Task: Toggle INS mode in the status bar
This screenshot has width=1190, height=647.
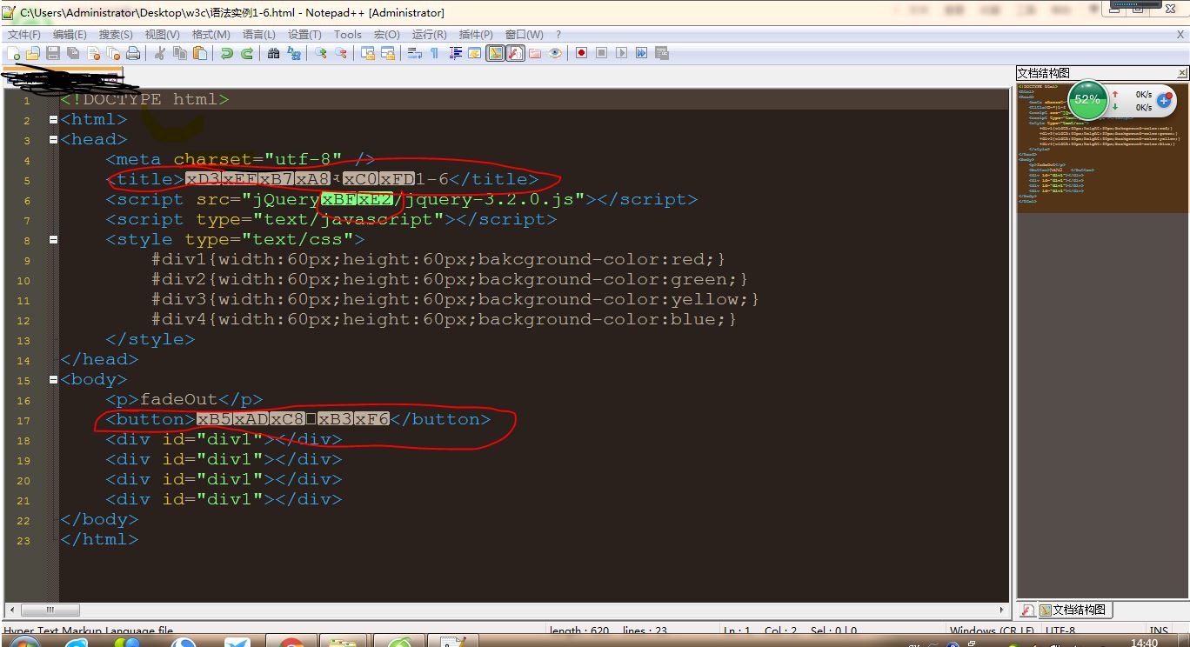Action: pyautogui.click(x=1158, y=631)
